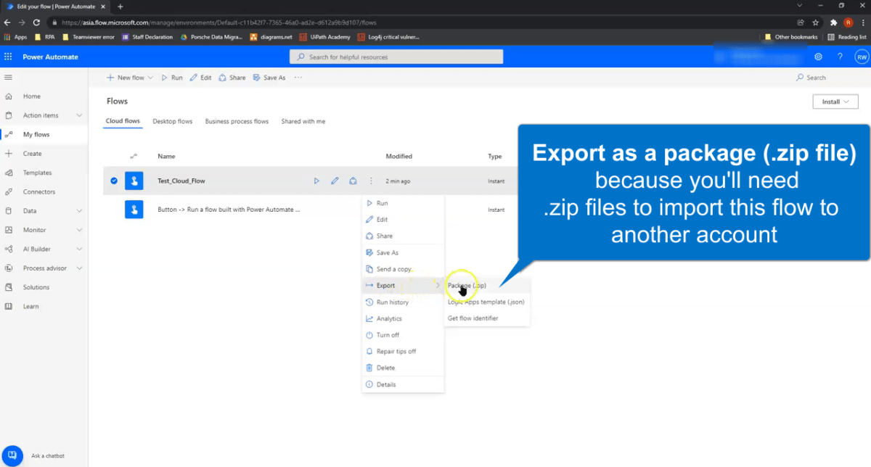
Task: Switch to Shared with me tab
Action: coord(303,121)
